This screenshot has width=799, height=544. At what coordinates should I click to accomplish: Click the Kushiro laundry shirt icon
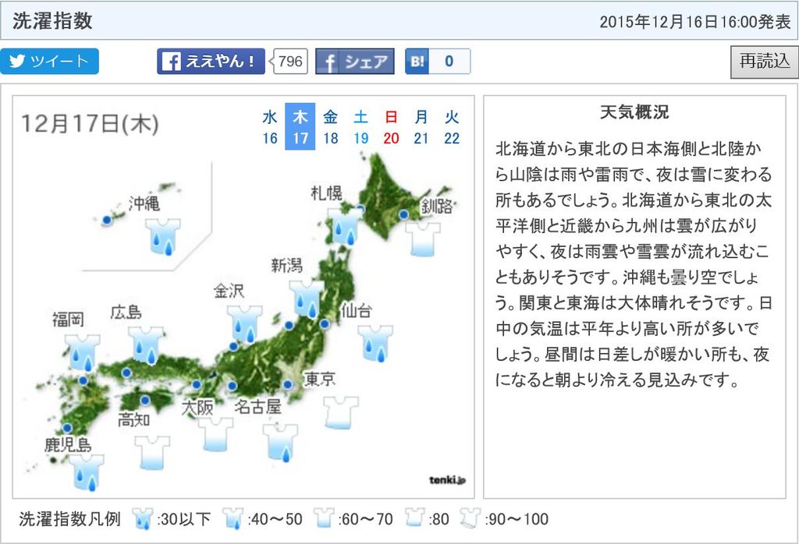[424, 238]
